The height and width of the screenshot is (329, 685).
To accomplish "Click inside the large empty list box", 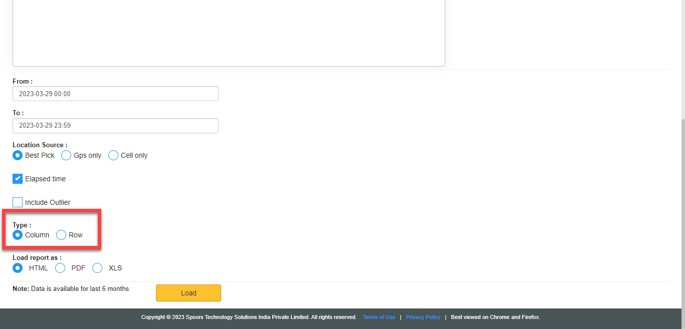I will pyautogui.click(x=229, y=30).
